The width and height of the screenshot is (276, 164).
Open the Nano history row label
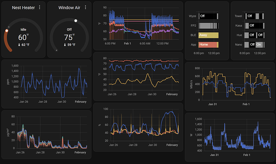point(238,45)
